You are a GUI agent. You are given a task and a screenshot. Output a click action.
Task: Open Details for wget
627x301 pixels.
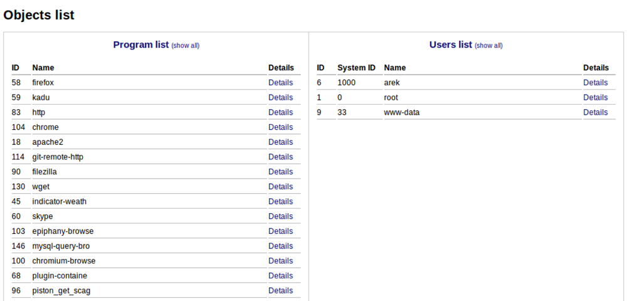tap(280, 187)
